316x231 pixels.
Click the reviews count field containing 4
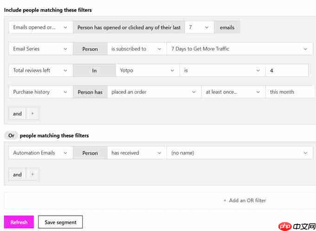click(287, 71)
